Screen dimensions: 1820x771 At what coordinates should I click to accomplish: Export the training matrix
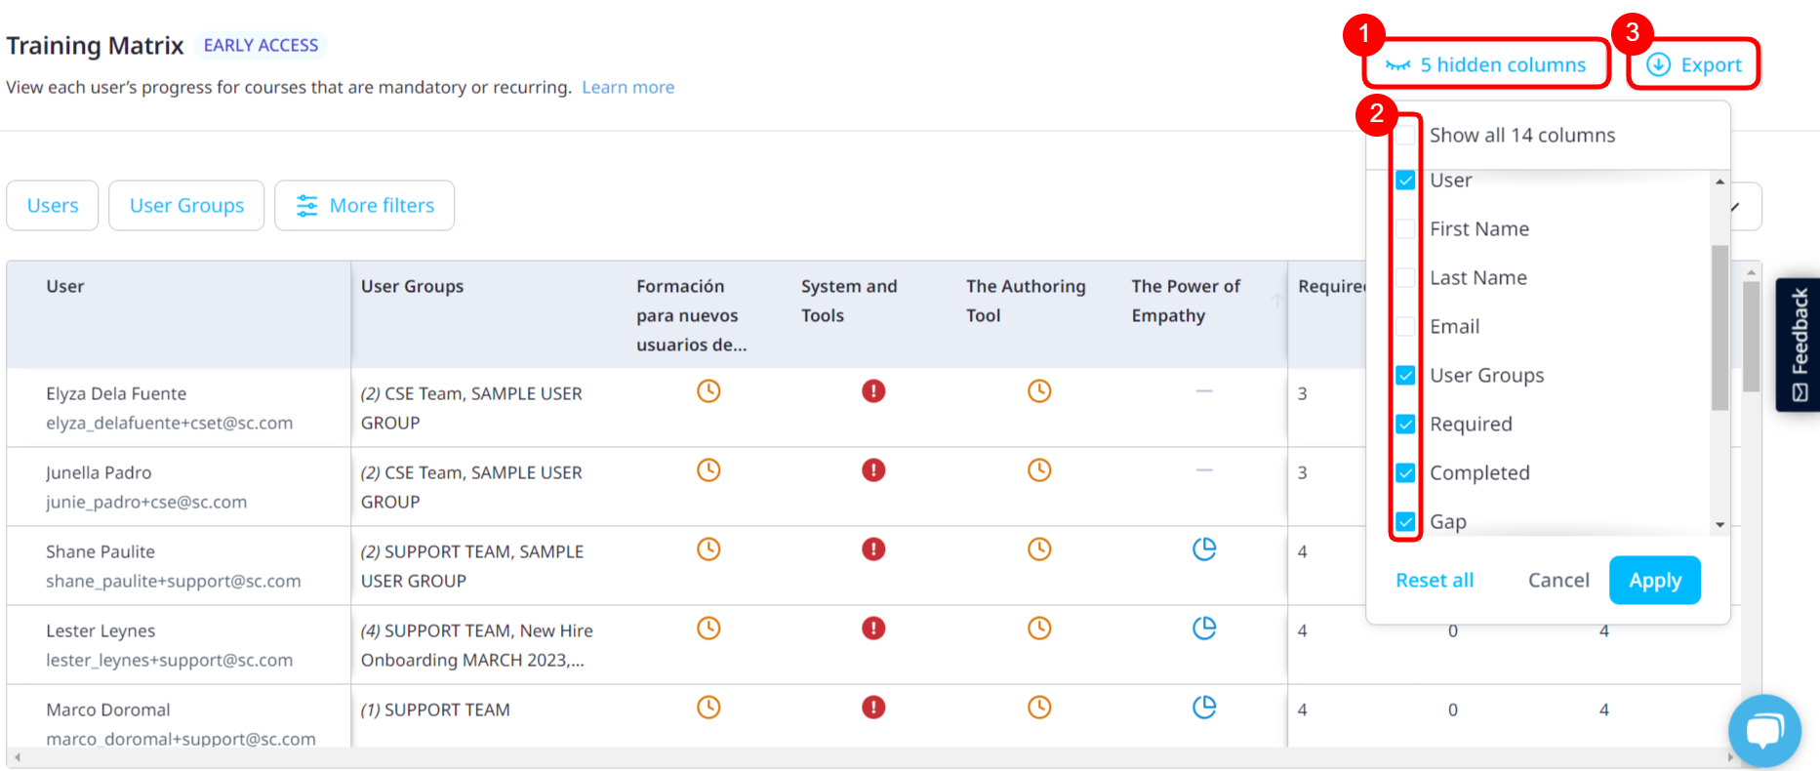tap(1694, 65)
